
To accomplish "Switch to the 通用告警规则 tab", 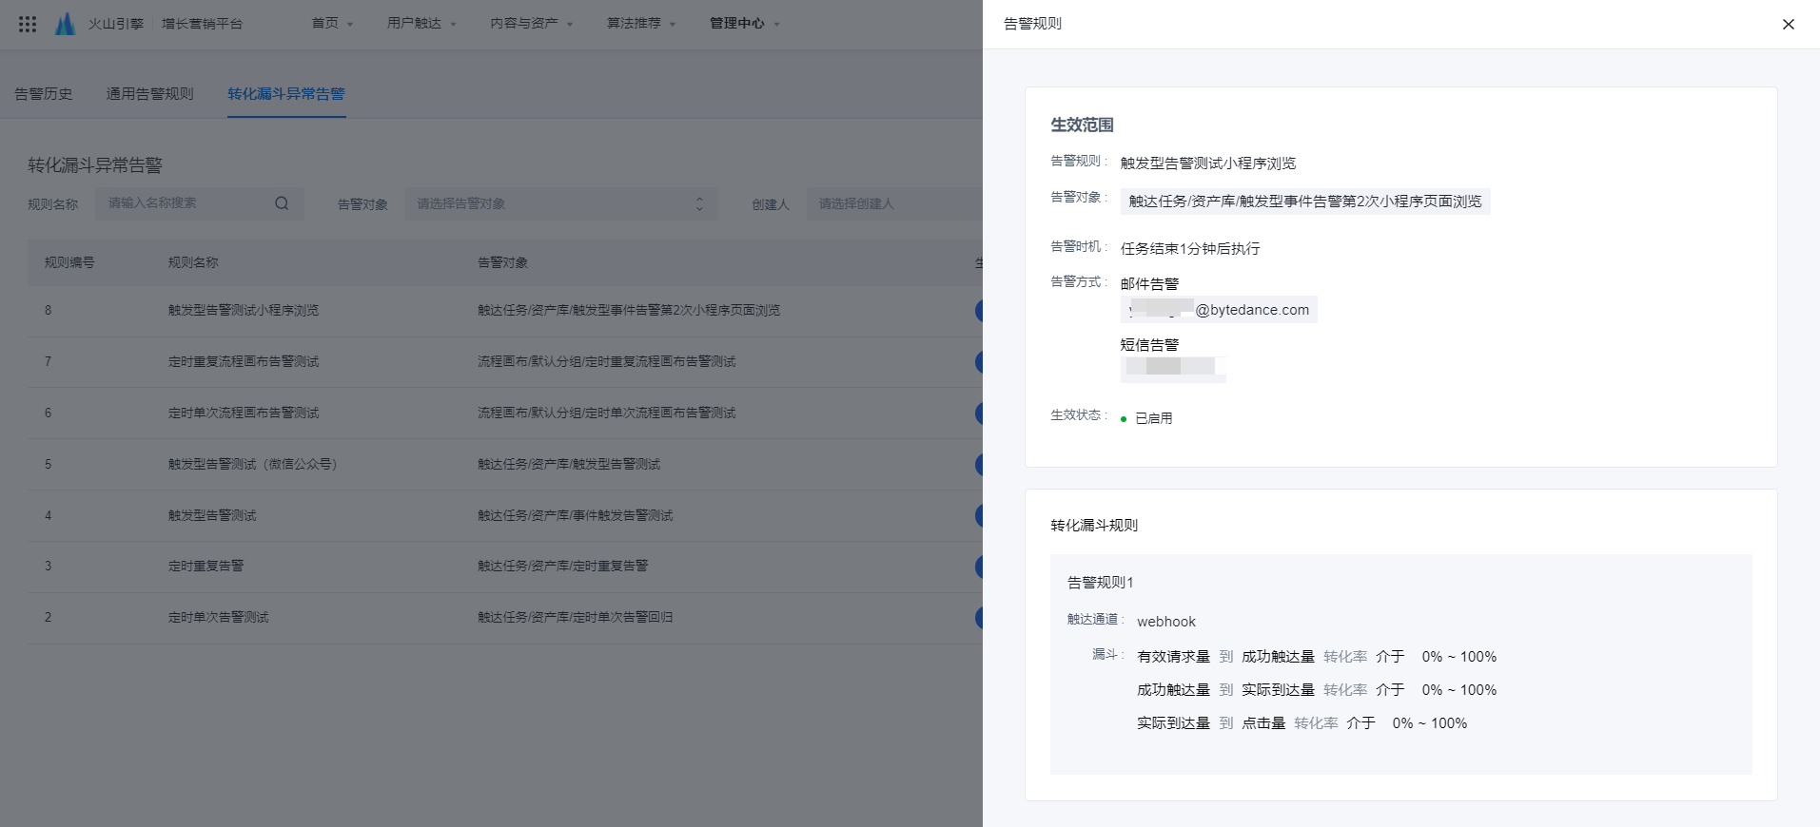I will coord(149,94).
